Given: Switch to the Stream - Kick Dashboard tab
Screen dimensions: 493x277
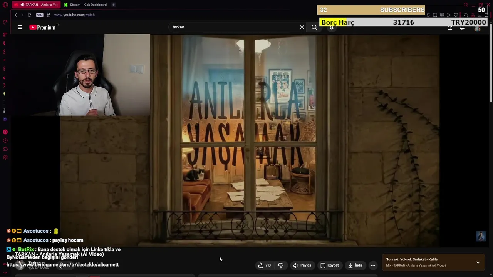Looking at the screenshot, I should 86,5.
